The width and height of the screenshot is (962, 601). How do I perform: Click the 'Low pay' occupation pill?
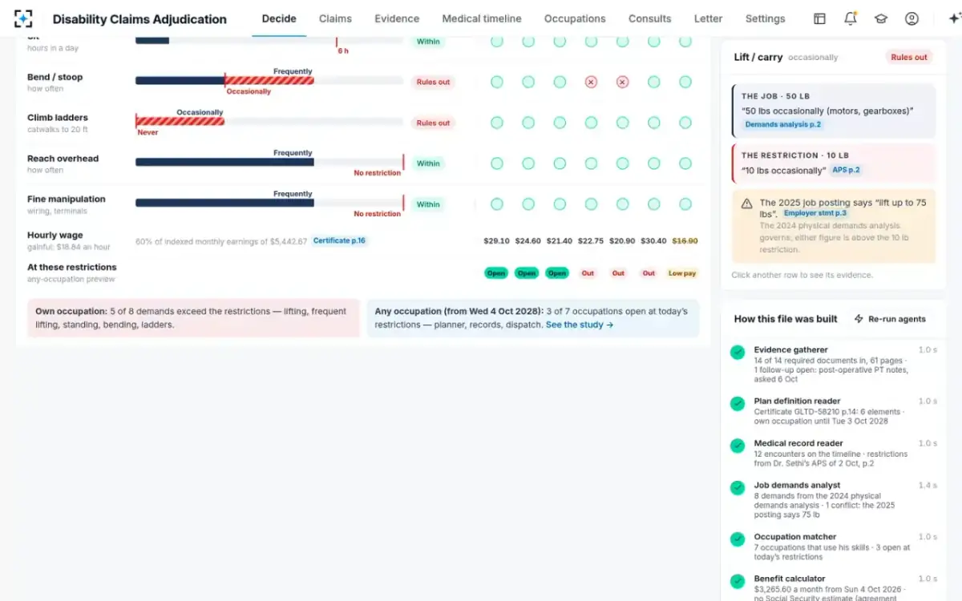pyautogui.click(x=681, y=273)
